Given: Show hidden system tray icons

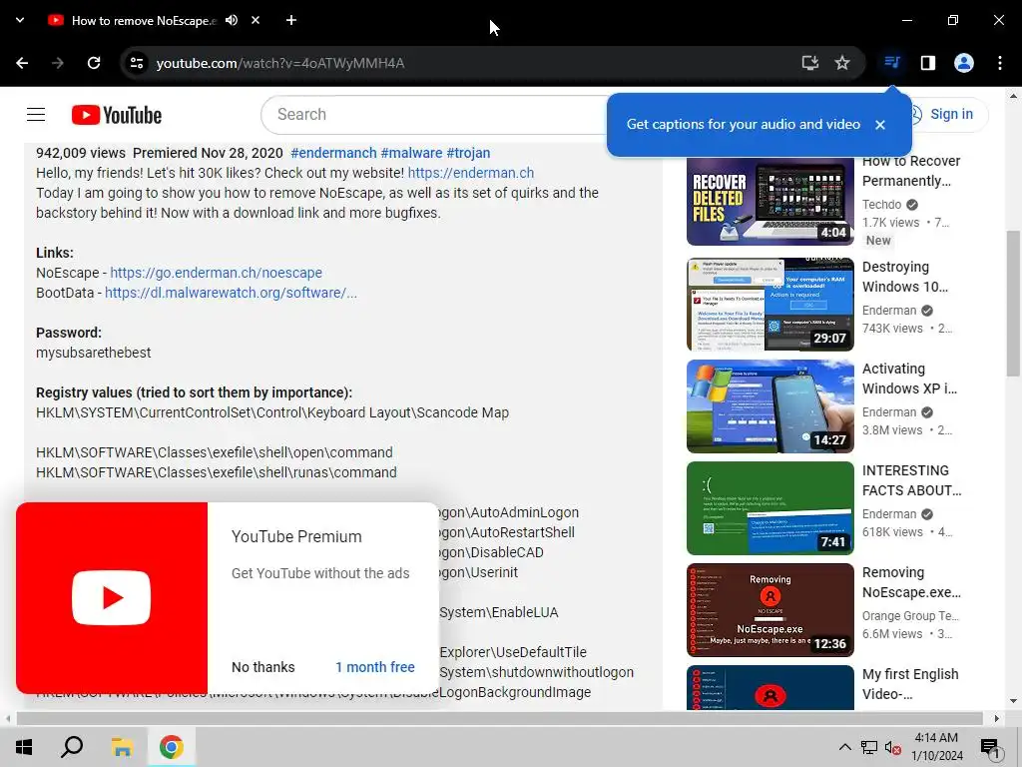Looking at the screenshot, I should point(844,747).
